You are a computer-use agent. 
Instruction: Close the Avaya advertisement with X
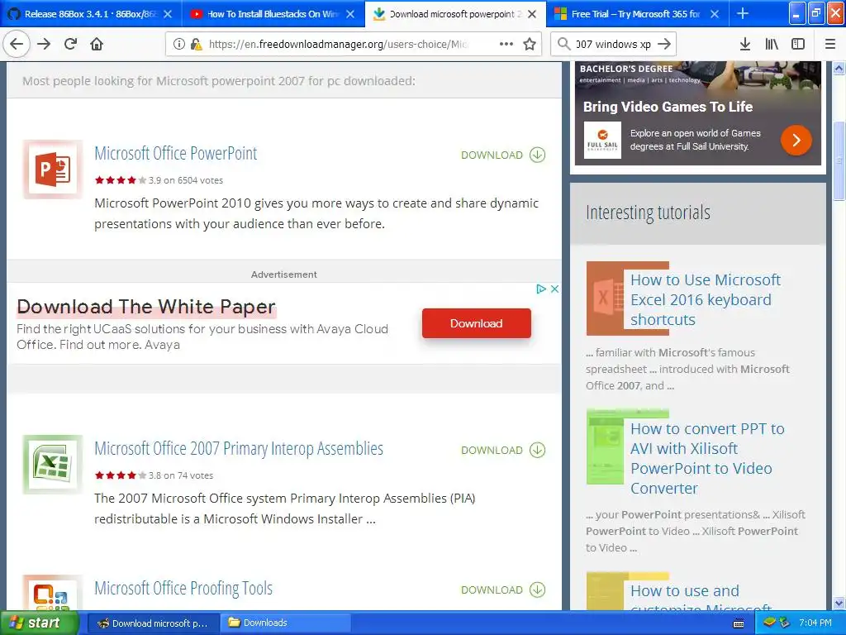point(554,289)
